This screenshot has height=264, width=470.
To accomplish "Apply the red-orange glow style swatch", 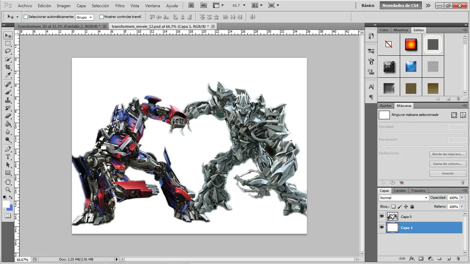I will [411, 45].
